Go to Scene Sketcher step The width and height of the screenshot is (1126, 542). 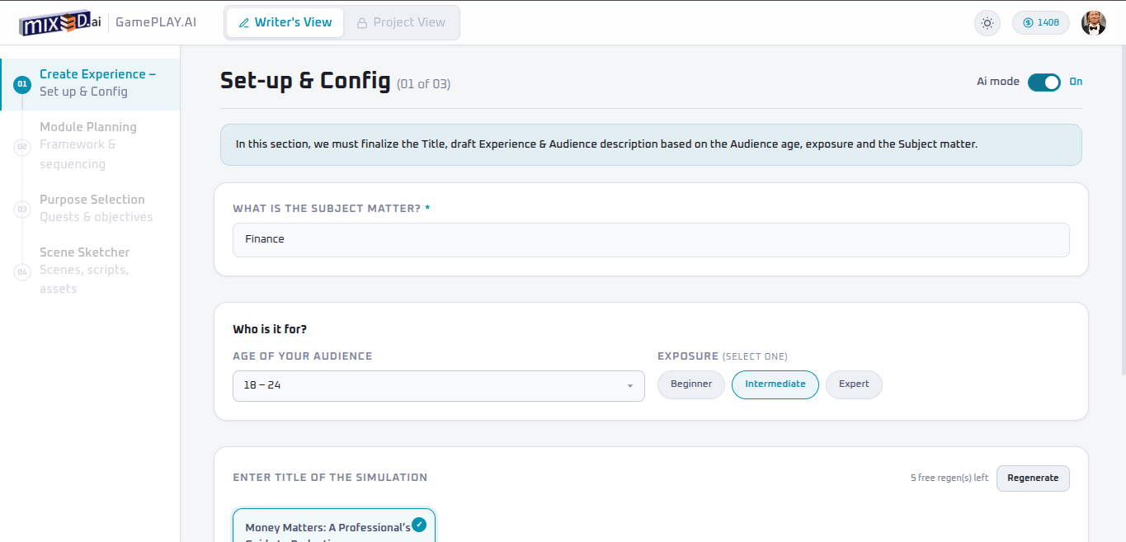click(x=84, y=252)
